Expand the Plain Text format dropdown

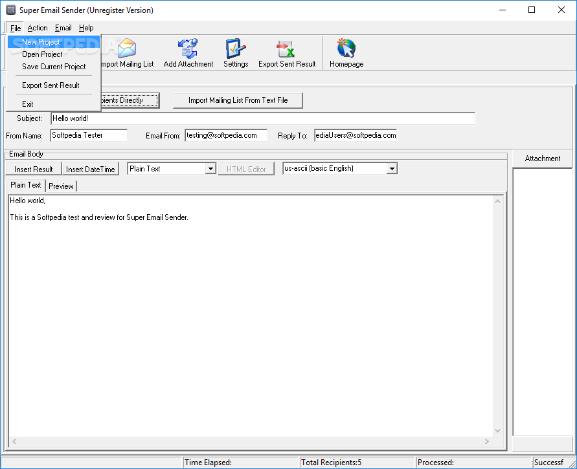click(210, 169)
